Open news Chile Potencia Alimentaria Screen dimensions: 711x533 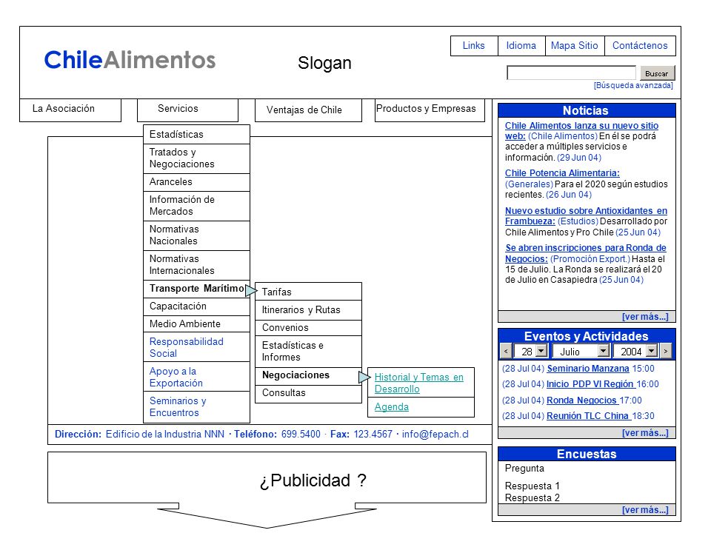point(562,173)
